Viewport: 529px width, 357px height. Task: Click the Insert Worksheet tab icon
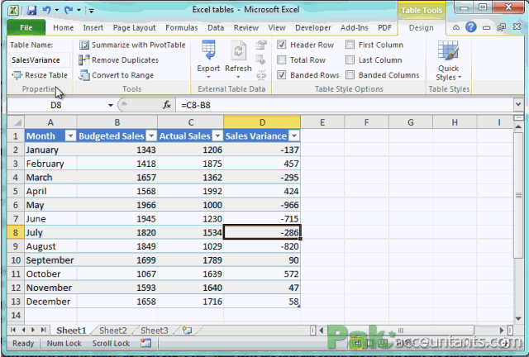pos(188,330)
